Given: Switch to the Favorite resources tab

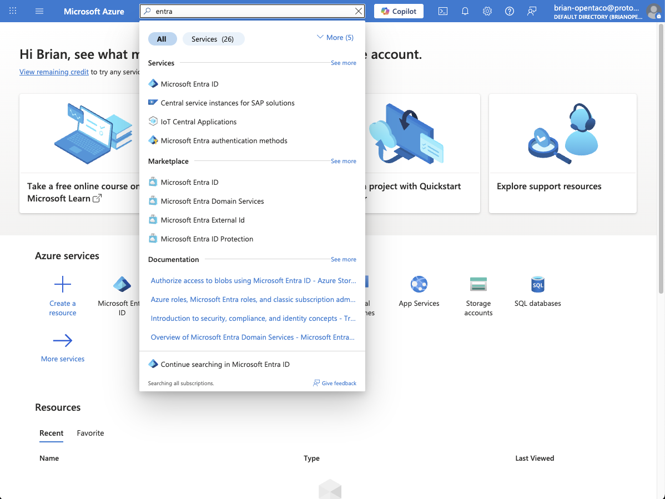Looking at the screenshot, I should (90, 434).
